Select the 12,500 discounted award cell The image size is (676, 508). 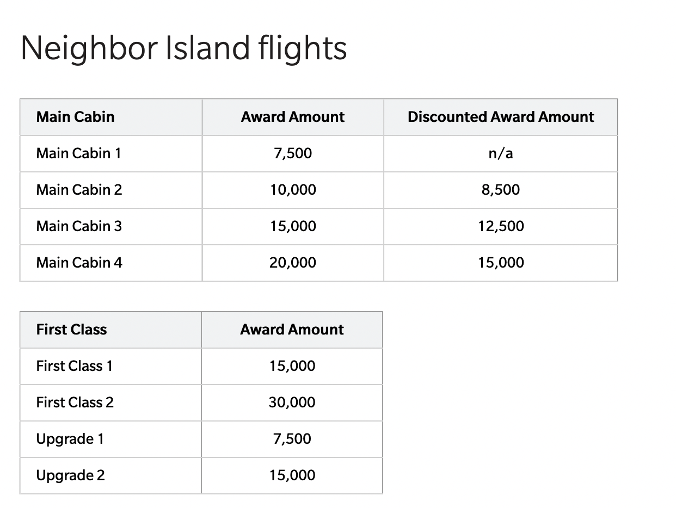pos(501,226)
